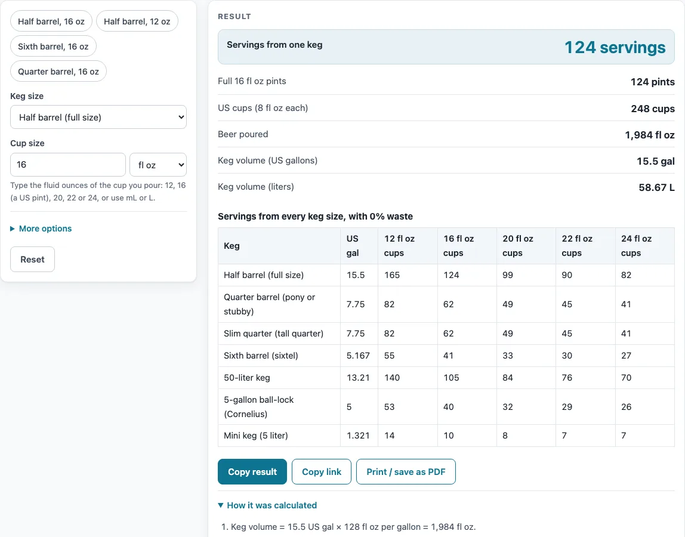Click the 'Sixth barrel (sixtel)' row label
The width and height of the screenshot is (685, 537).
point(261,355)
